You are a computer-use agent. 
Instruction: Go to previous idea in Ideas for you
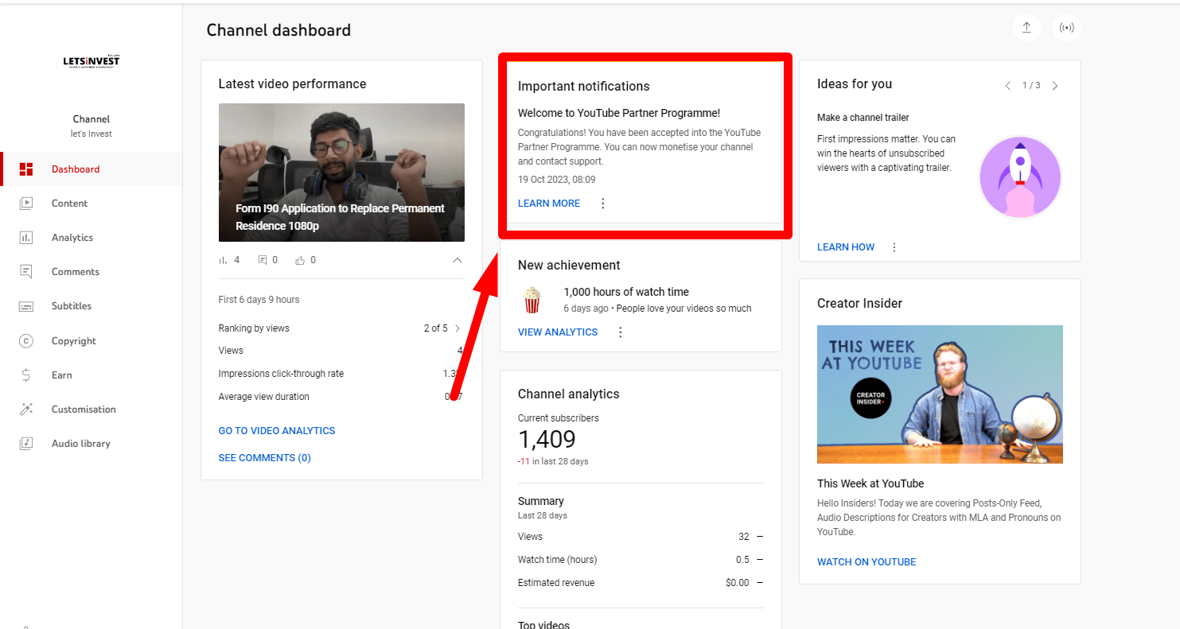[x=1007, y=86]
